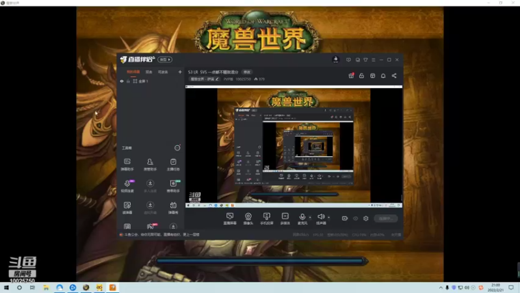This screenshot has width=520, height=293.
Task: Open Windows notification center icon
Action: (x=511, y=288)
